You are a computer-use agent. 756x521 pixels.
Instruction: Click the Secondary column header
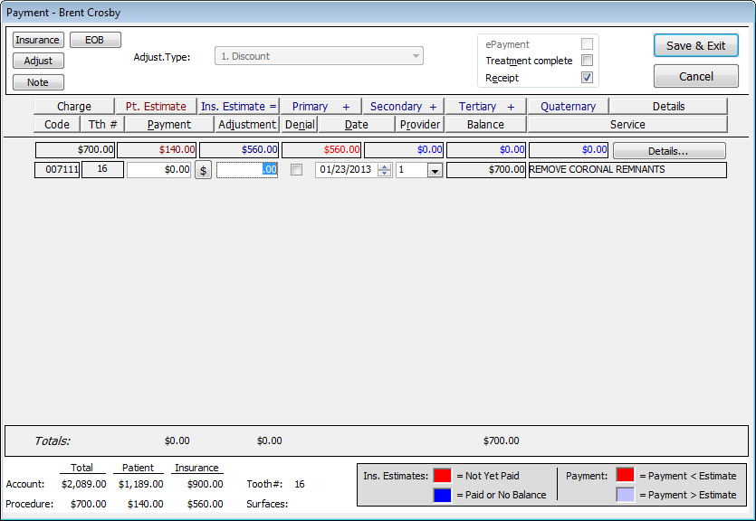(x=404, y=107)
